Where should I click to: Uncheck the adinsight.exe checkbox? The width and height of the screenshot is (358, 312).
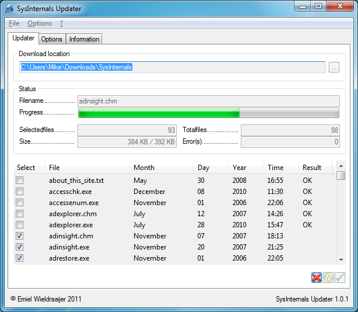20,247
